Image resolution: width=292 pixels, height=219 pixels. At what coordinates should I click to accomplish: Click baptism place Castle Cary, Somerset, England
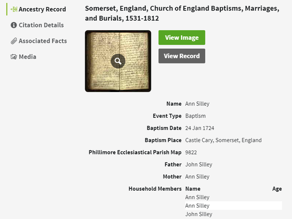[223, 140]
